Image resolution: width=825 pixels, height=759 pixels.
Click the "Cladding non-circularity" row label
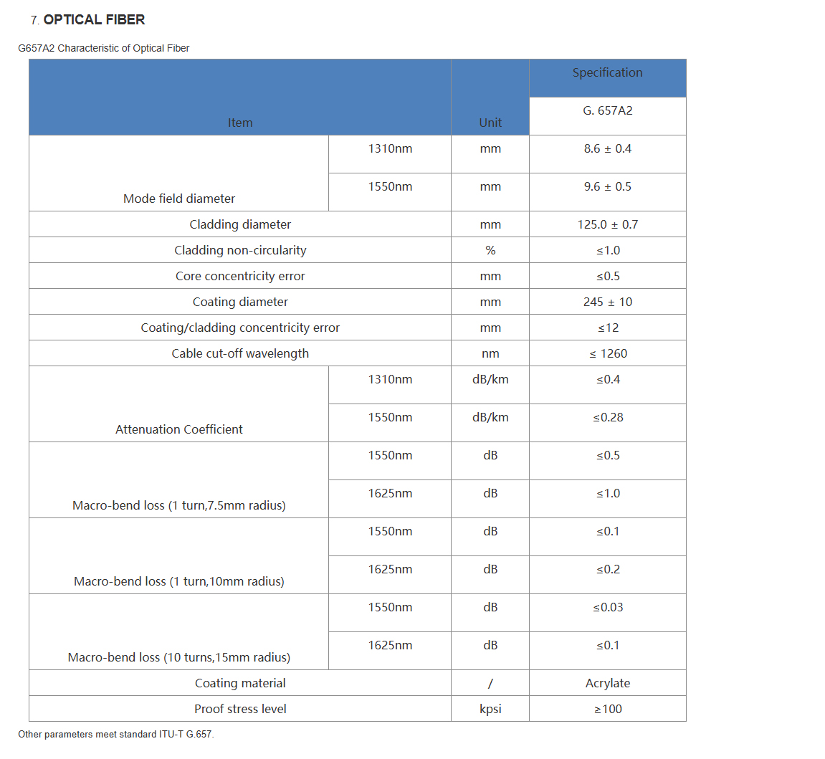(240, 250)
